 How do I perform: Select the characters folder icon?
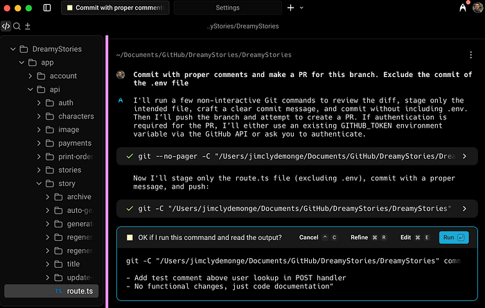coord(50,117)
